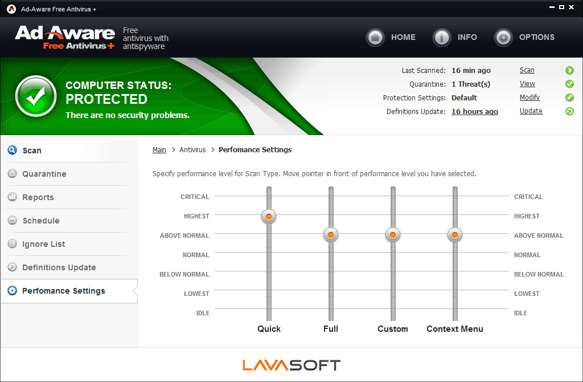Click the Quarantine warning sidebar icon
Screen dimensions: 583x382
click(13, 173)
